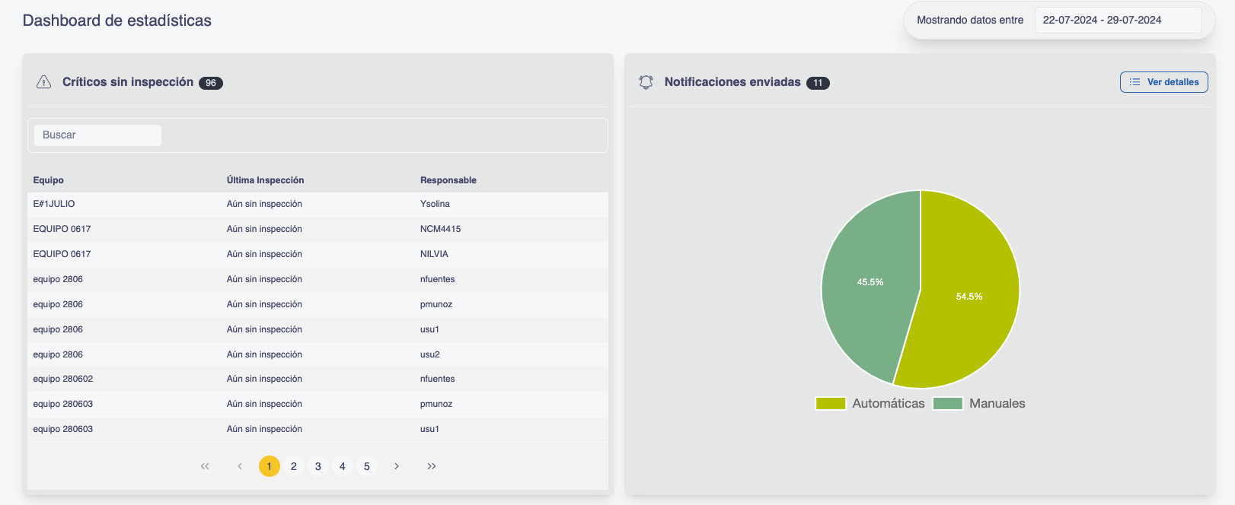Focus the Buscar search field
The height and width of the screenshot is (505, 1235).
pos(97,135)
